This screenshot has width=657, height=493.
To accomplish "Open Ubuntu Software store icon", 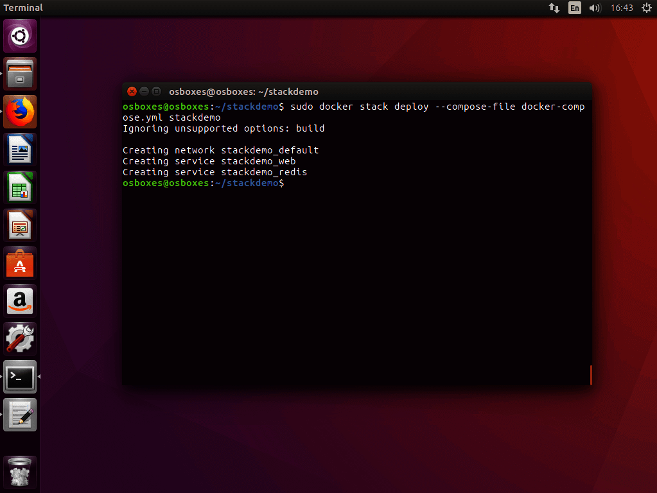I will 20,263.
